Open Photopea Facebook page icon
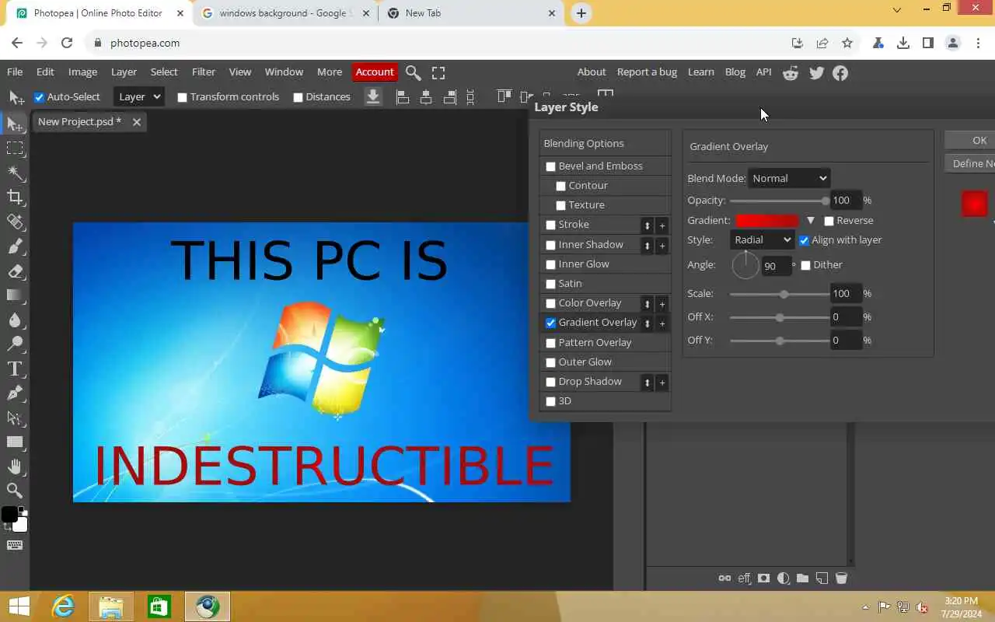The width and height of the screenshot is (995, 622). tap(840, 73)
